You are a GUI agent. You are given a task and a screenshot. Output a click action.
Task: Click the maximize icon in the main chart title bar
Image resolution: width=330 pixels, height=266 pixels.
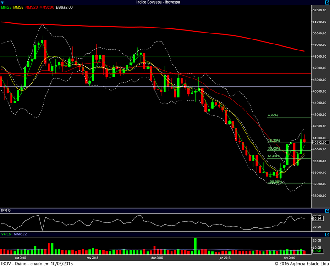327,2
